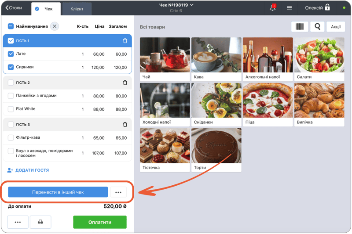The height and width of the screenshot is (234, 352).
Task: Print the receipt with printer icon
Action: point(40,222)
